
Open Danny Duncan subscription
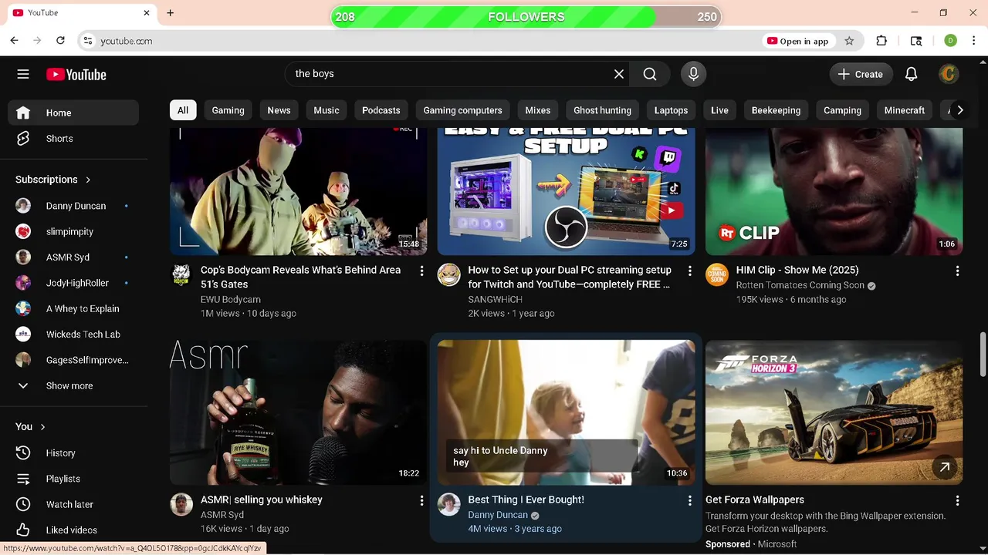point(73,206)
